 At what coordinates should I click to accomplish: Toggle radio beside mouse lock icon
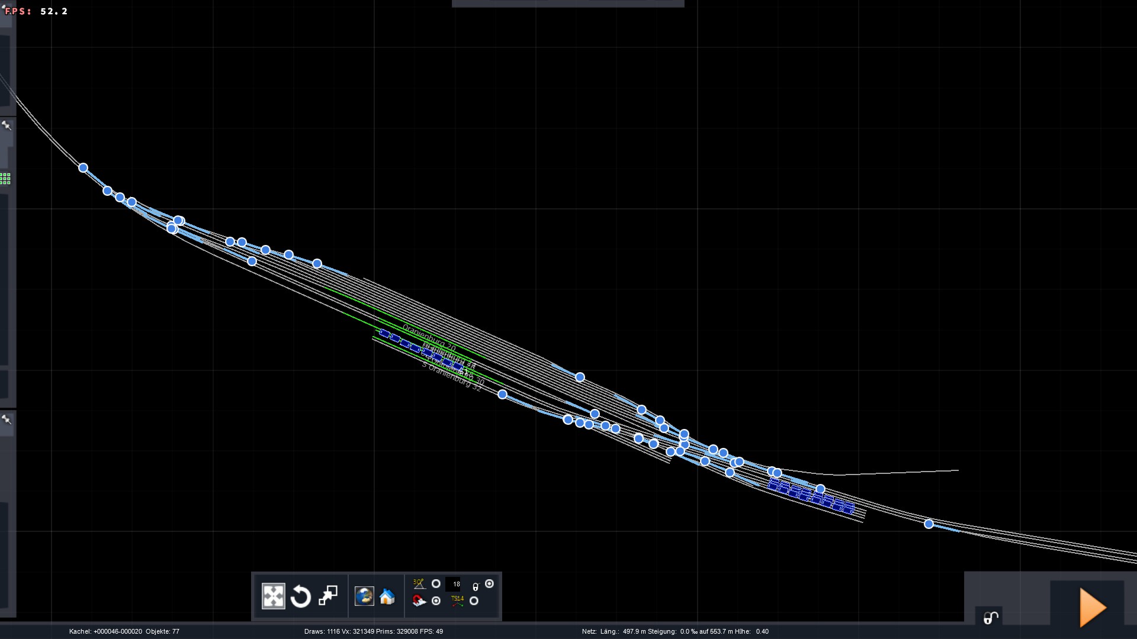point(489,584)
